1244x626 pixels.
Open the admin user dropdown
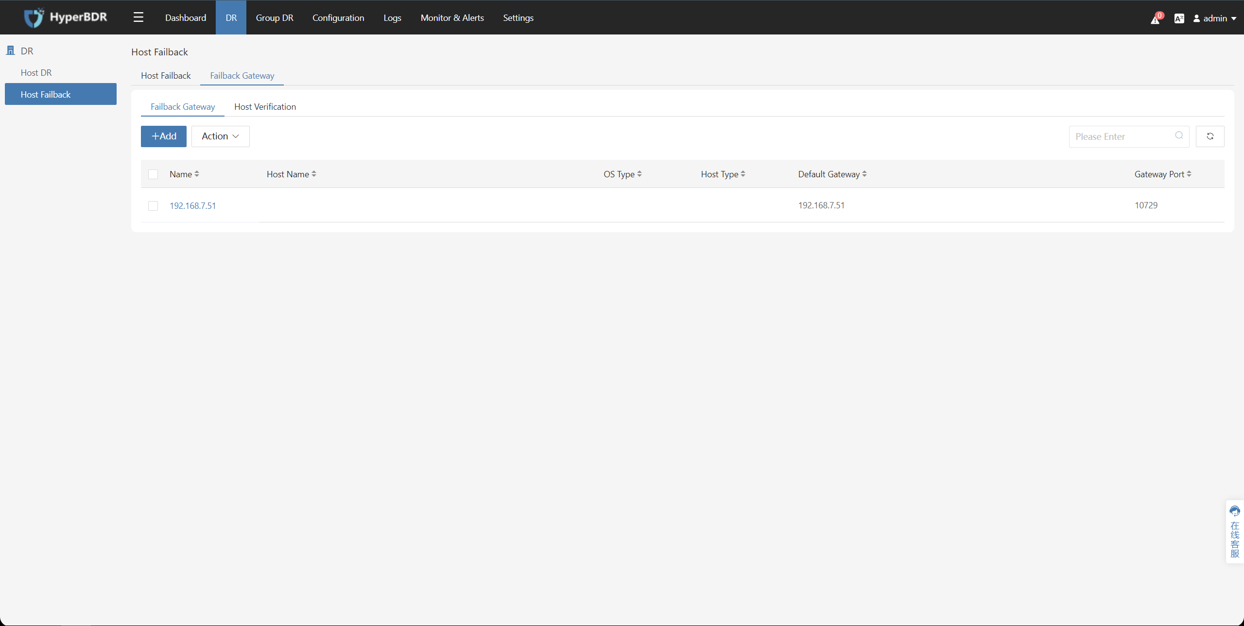(1215, 18)
